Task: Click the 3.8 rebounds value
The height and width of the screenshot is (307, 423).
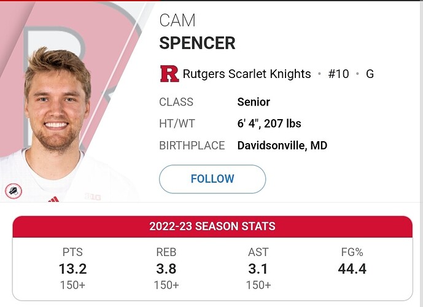Action: (166, 268)
